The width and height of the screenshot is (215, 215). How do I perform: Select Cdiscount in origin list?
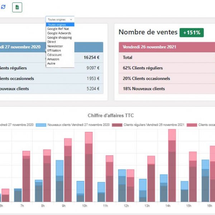pos(54,55)
